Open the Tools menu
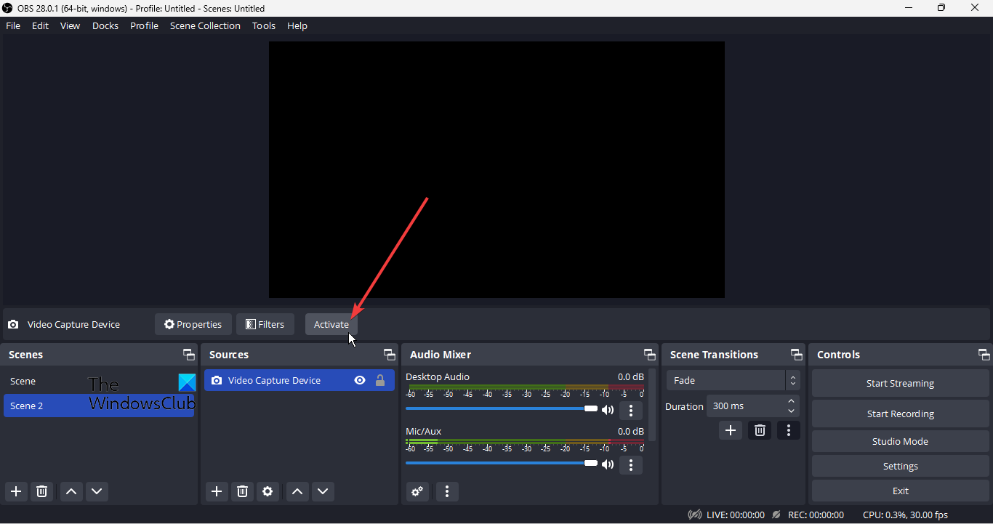Screen dimensions: 993x524 click(263, 25)
